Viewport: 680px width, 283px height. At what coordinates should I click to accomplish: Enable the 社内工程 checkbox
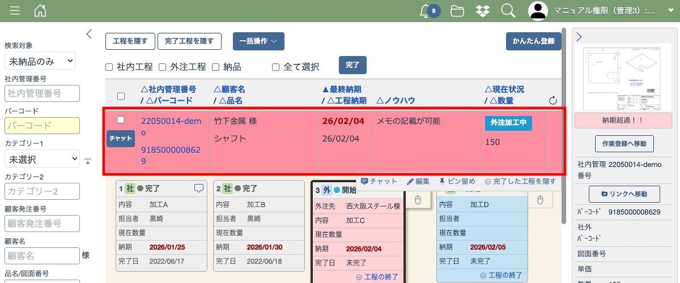point(109,67)
